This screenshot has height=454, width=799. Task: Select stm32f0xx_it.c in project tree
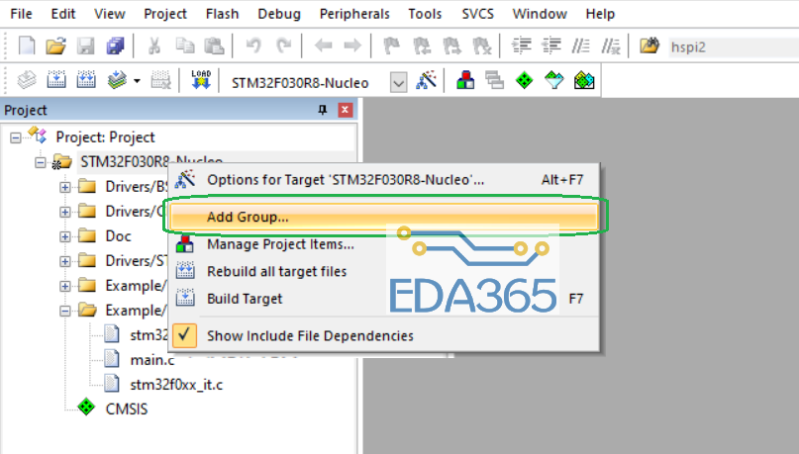point(176,385)
